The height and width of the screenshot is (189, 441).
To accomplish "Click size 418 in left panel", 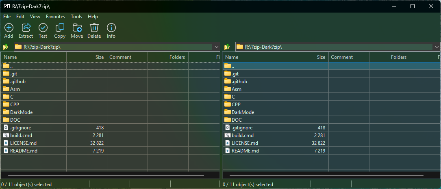I will 100,127.
